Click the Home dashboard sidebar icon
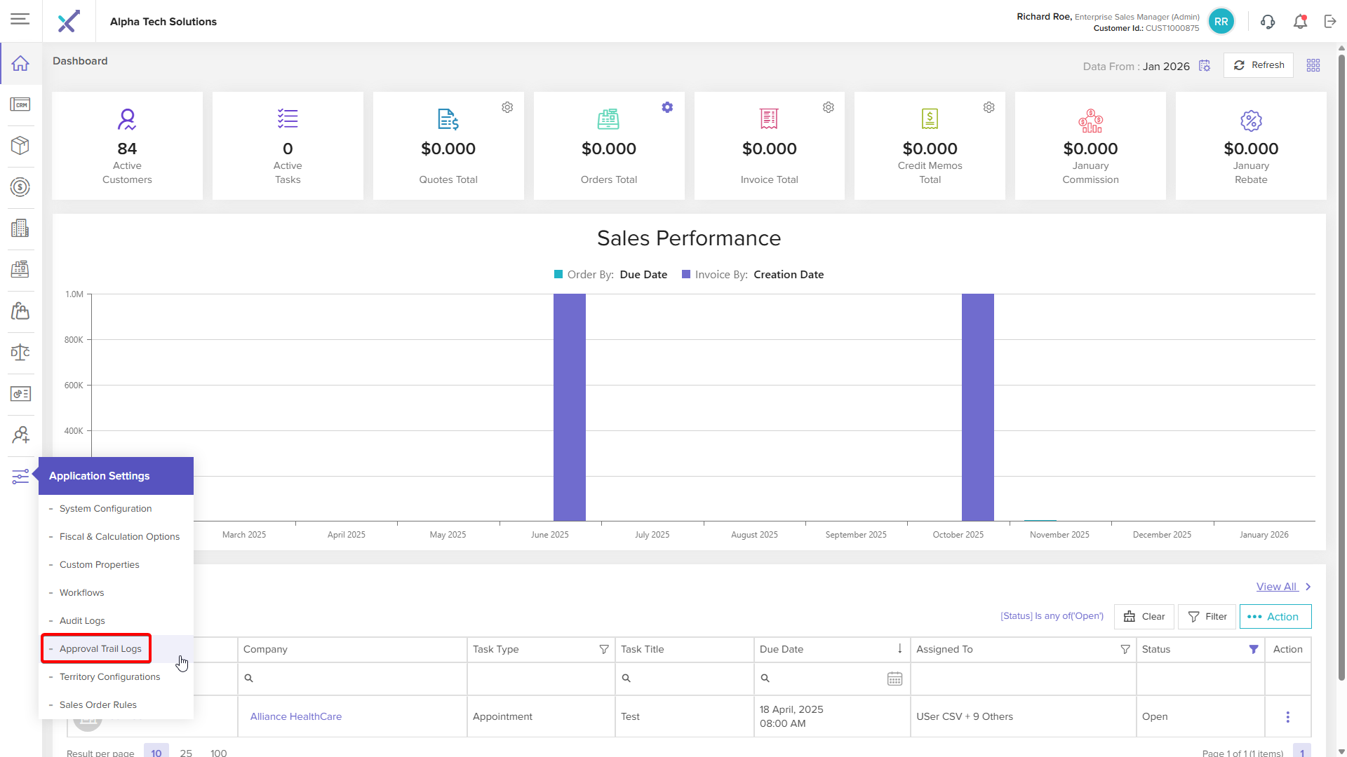The image size is (1347, 757). [20, 64]
